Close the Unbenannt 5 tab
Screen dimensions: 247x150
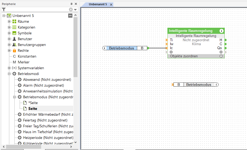click(x=111, y=4)
